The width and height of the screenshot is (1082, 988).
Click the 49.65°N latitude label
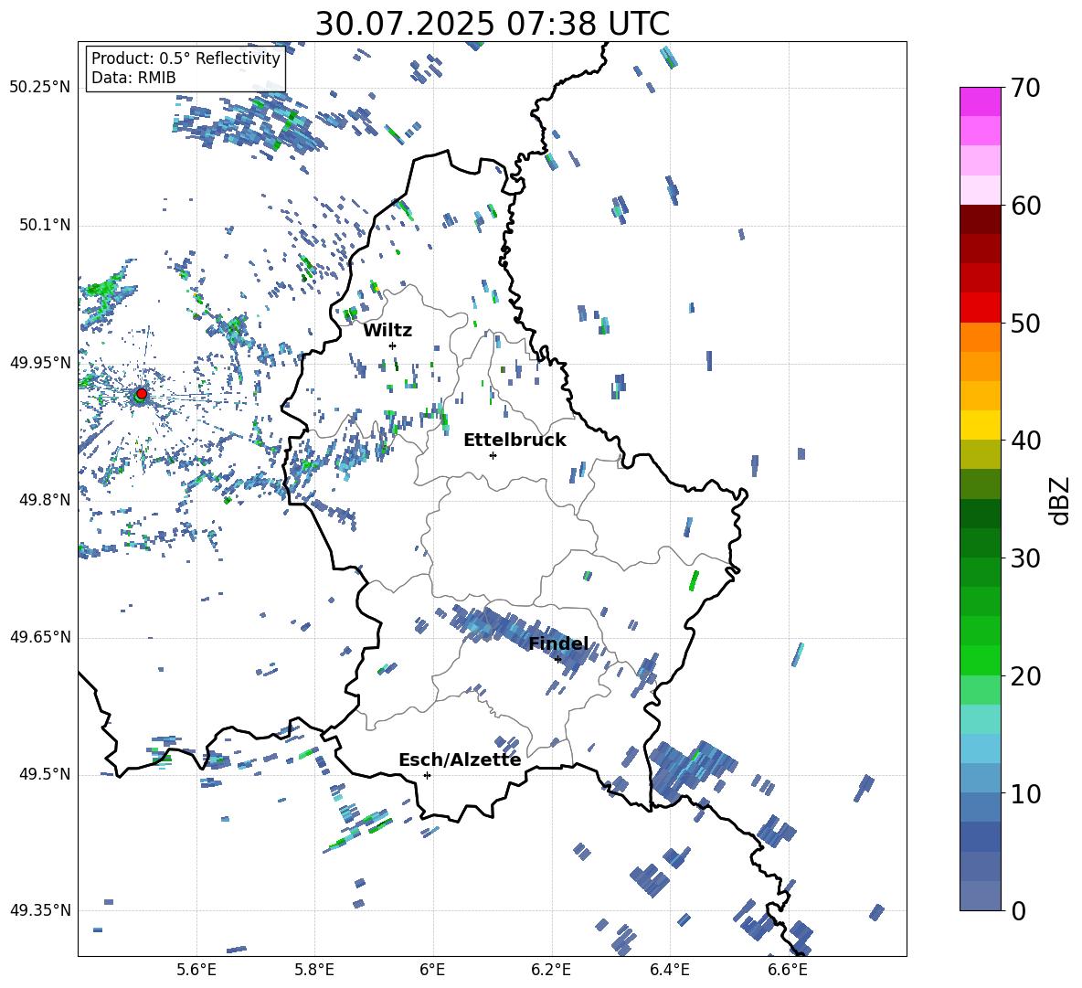(40, 637)
